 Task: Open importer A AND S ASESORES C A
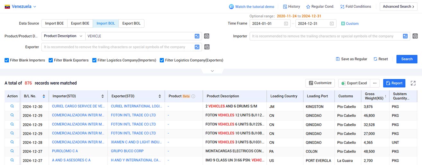point(71,160)
